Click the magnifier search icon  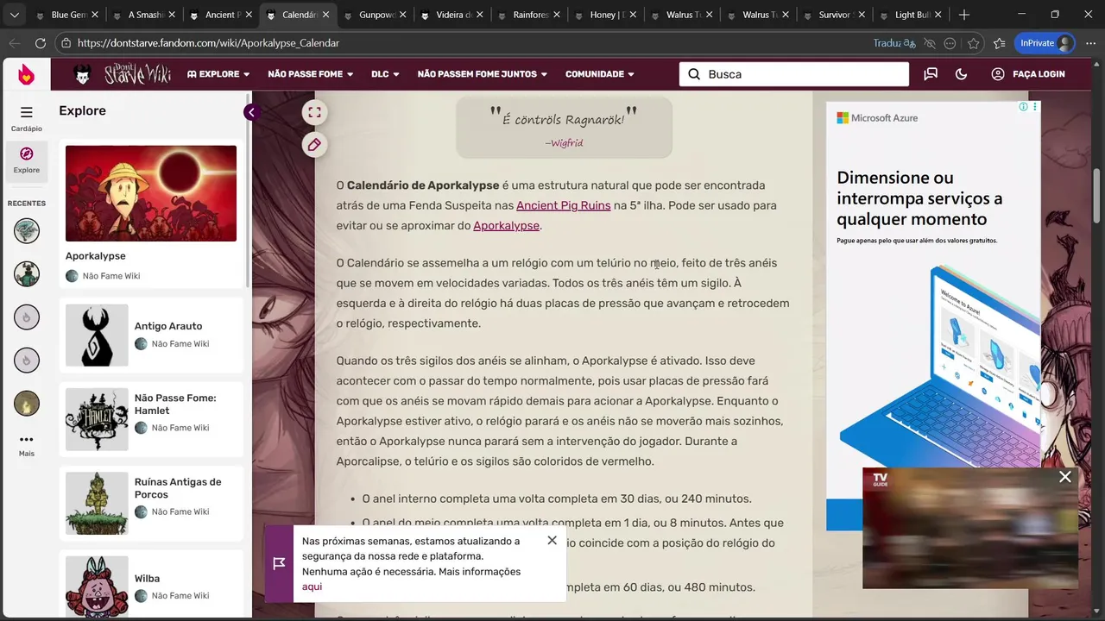point(694,74)
